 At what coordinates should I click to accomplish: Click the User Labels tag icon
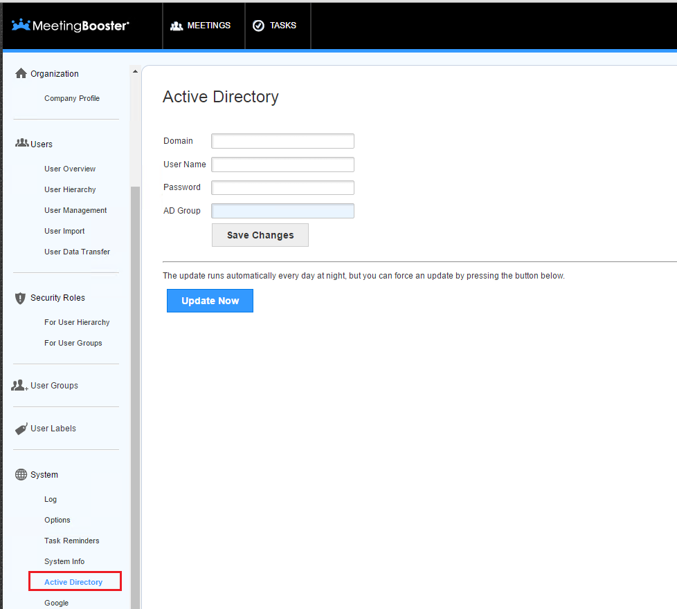coord(21,428)
